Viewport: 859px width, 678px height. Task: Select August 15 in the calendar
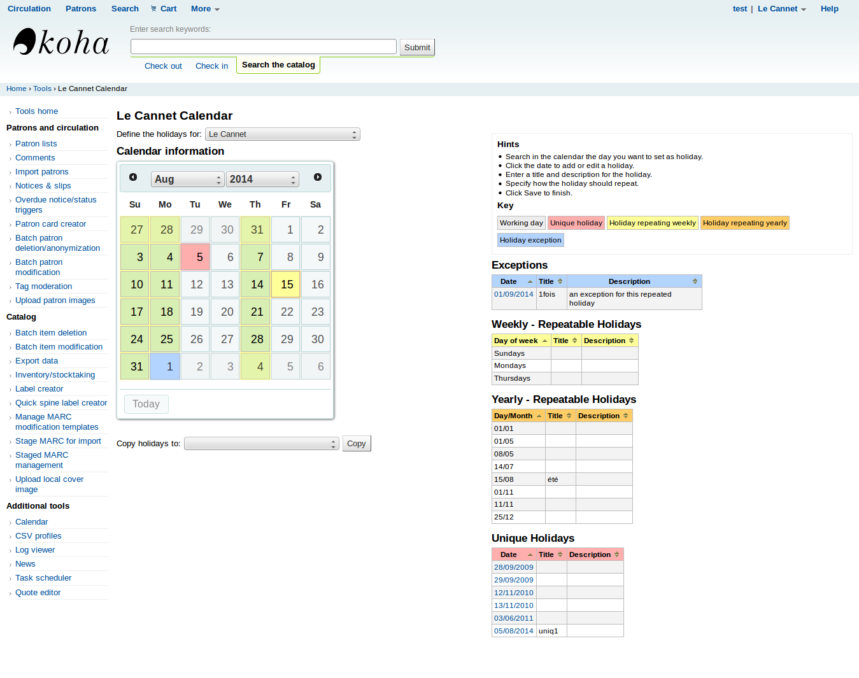(286, 285)
